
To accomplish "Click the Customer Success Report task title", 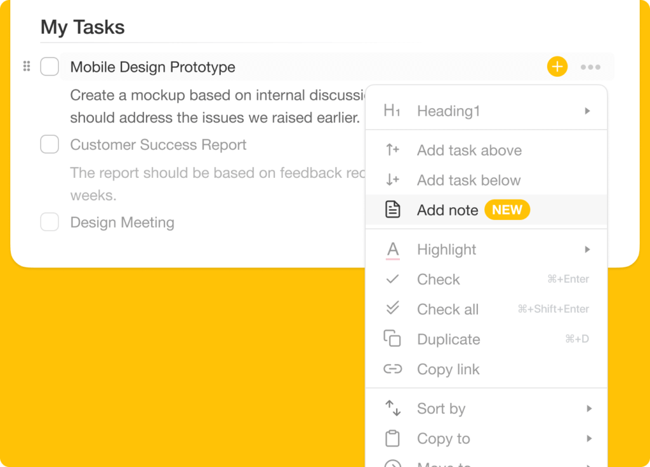I will pos(158,145).
